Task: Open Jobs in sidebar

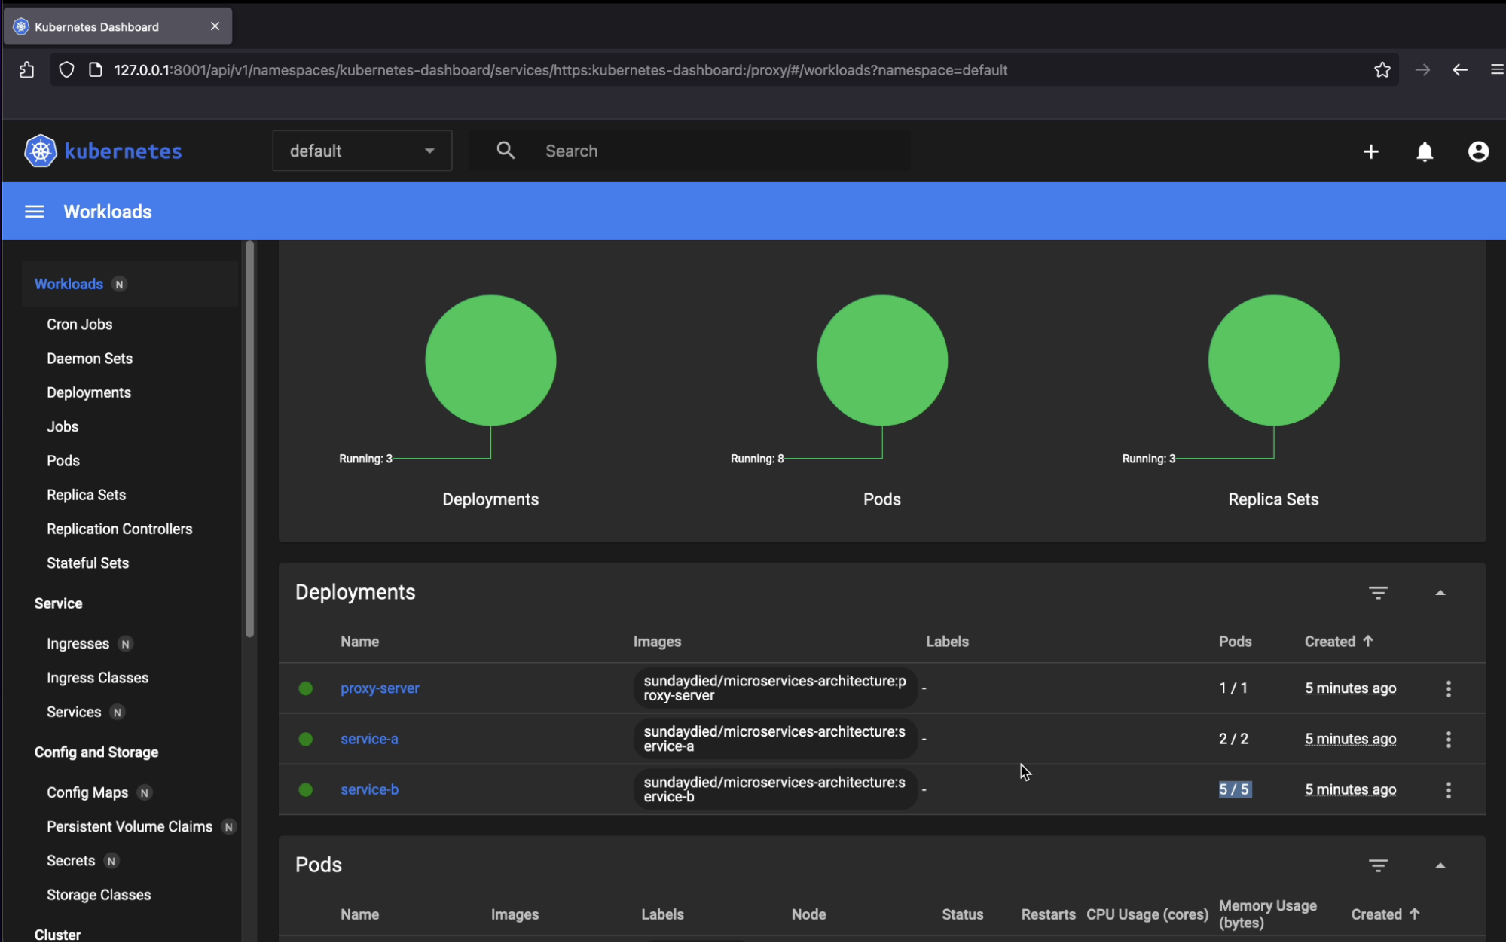Action: pos(63,426)
